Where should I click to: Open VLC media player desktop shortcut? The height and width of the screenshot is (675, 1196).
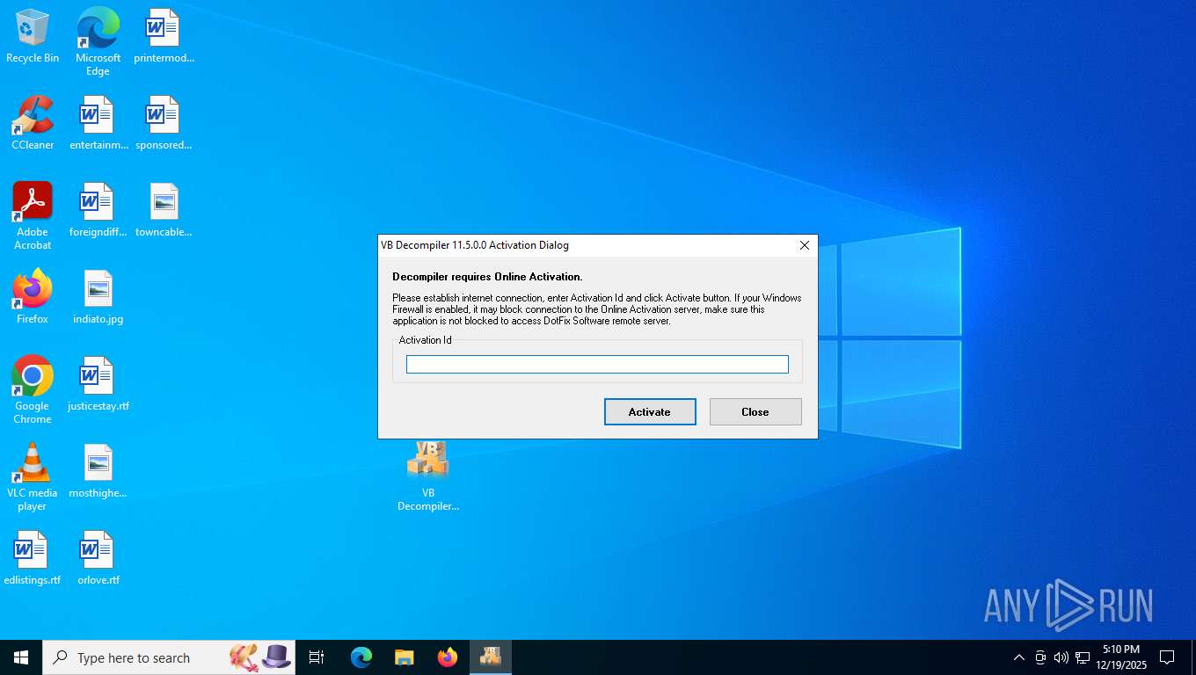(33, 477)
